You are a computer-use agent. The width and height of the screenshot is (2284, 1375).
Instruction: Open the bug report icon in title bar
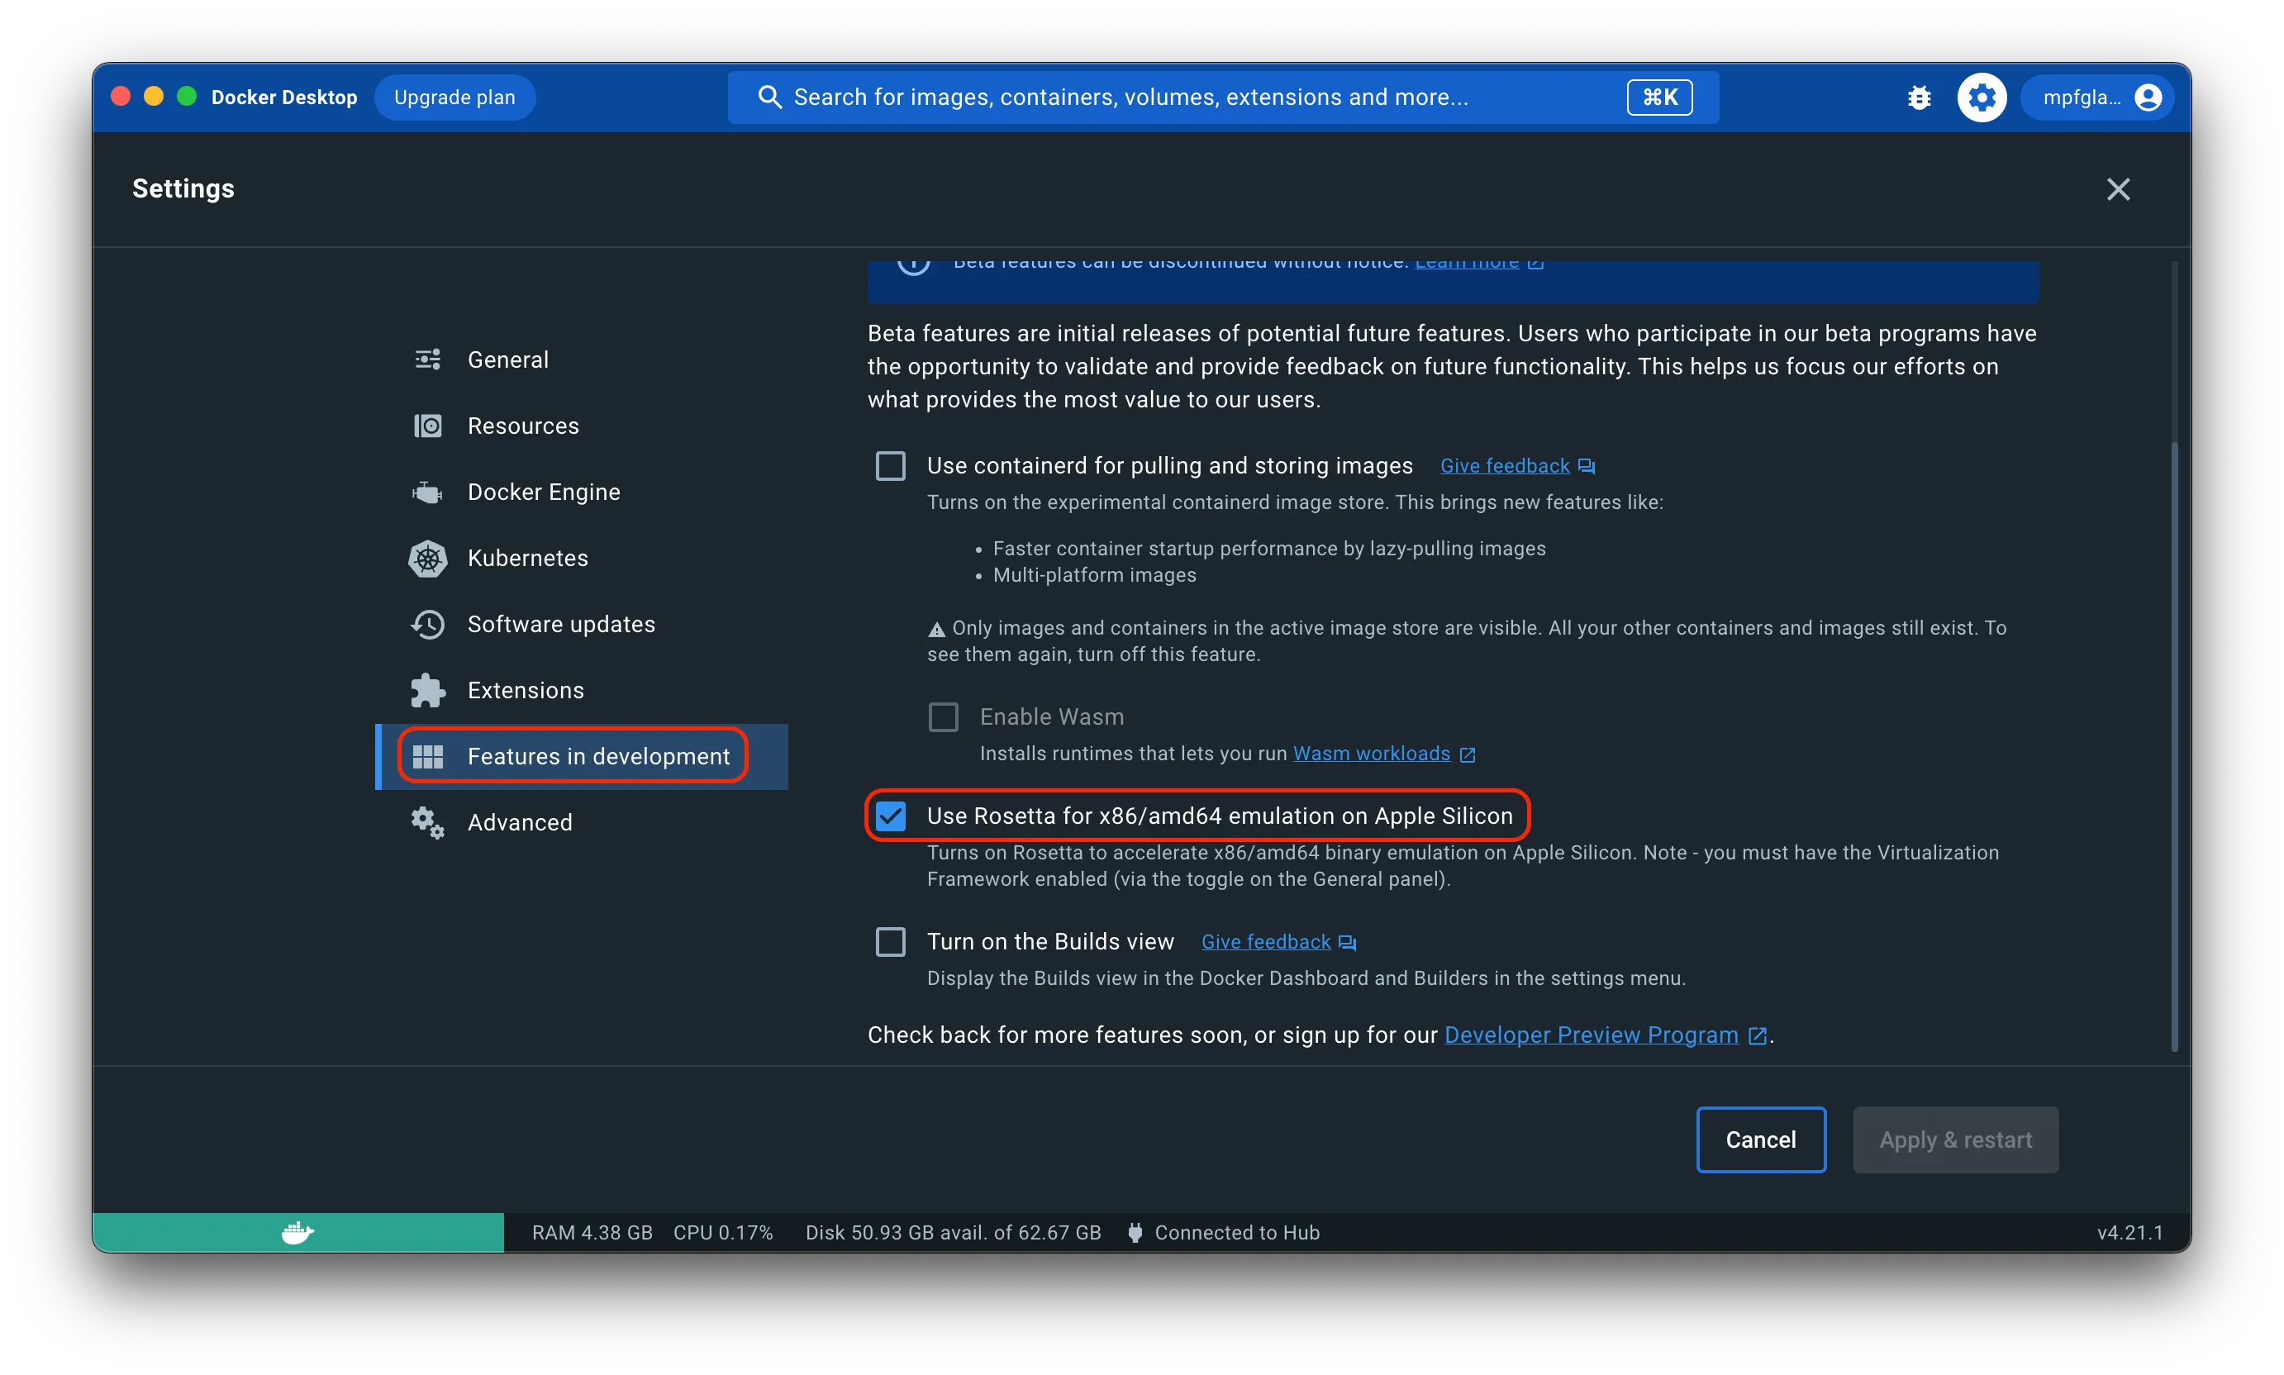click(x=1919, y=97)
